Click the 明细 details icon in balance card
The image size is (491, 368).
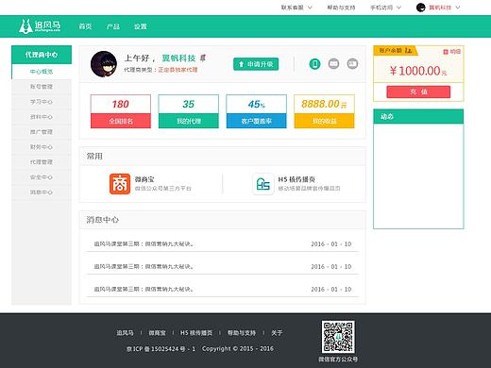(x=446, y=52)
